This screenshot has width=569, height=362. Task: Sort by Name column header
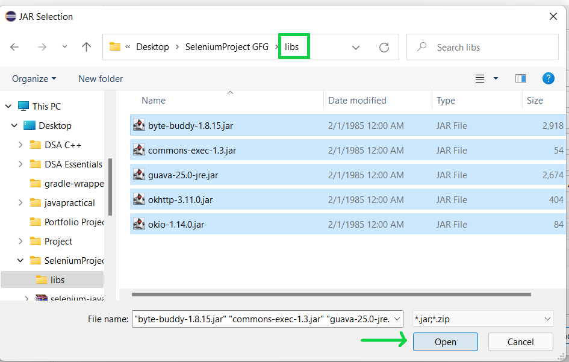click(x=154, y=101)
